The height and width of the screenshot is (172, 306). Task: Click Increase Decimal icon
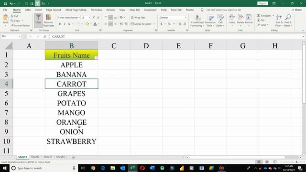click(180, 24)
